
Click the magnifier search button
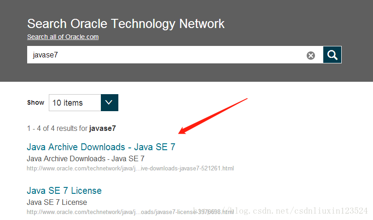pyautogui.click(x=332, y=55)
